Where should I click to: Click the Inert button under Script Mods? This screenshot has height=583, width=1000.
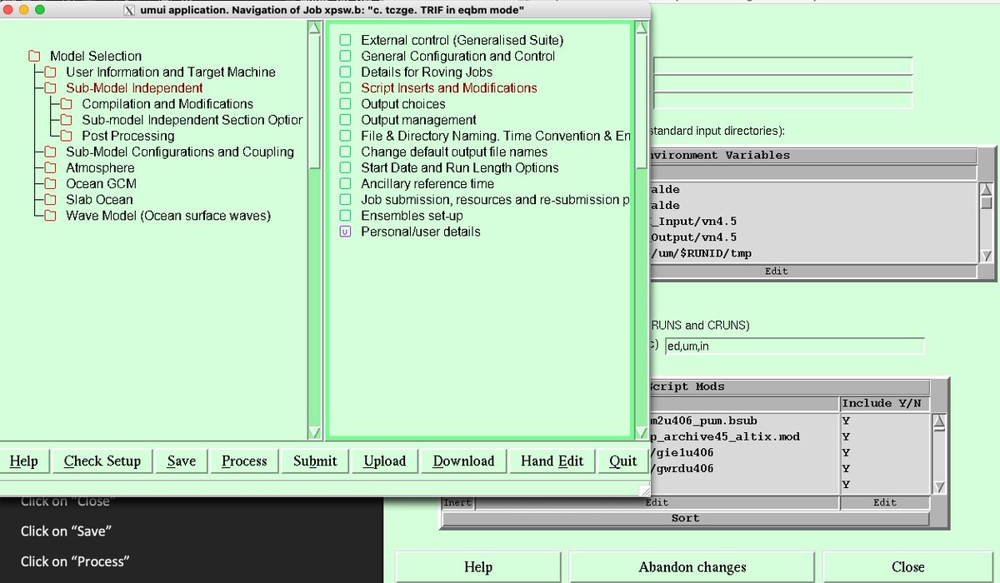pyautogui.click(x=457, y=502)
